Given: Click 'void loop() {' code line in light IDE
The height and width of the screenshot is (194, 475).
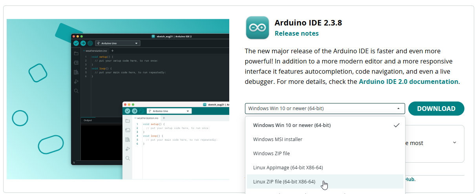Looking at the screenshot, I should click(x=153, y=136).
